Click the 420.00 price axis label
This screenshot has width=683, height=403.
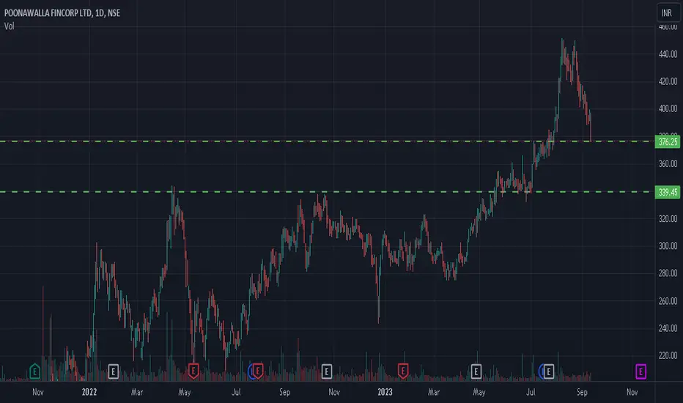pyautogui.click(x=668, y=81)
